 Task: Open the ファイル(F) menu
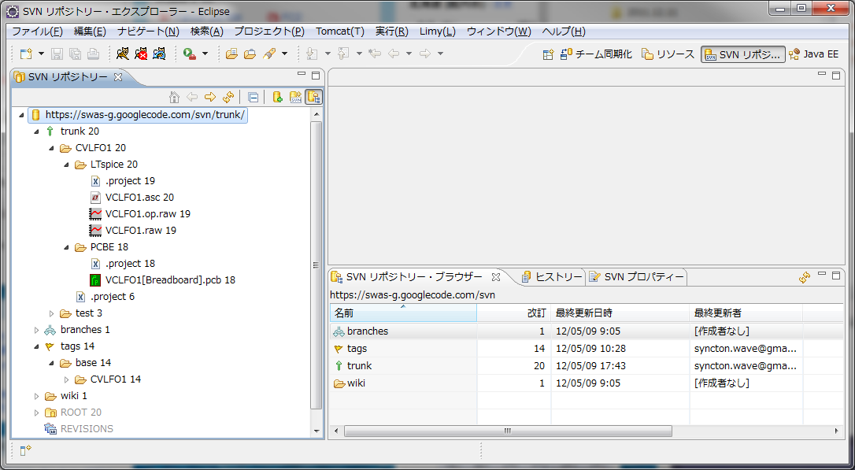37,31
